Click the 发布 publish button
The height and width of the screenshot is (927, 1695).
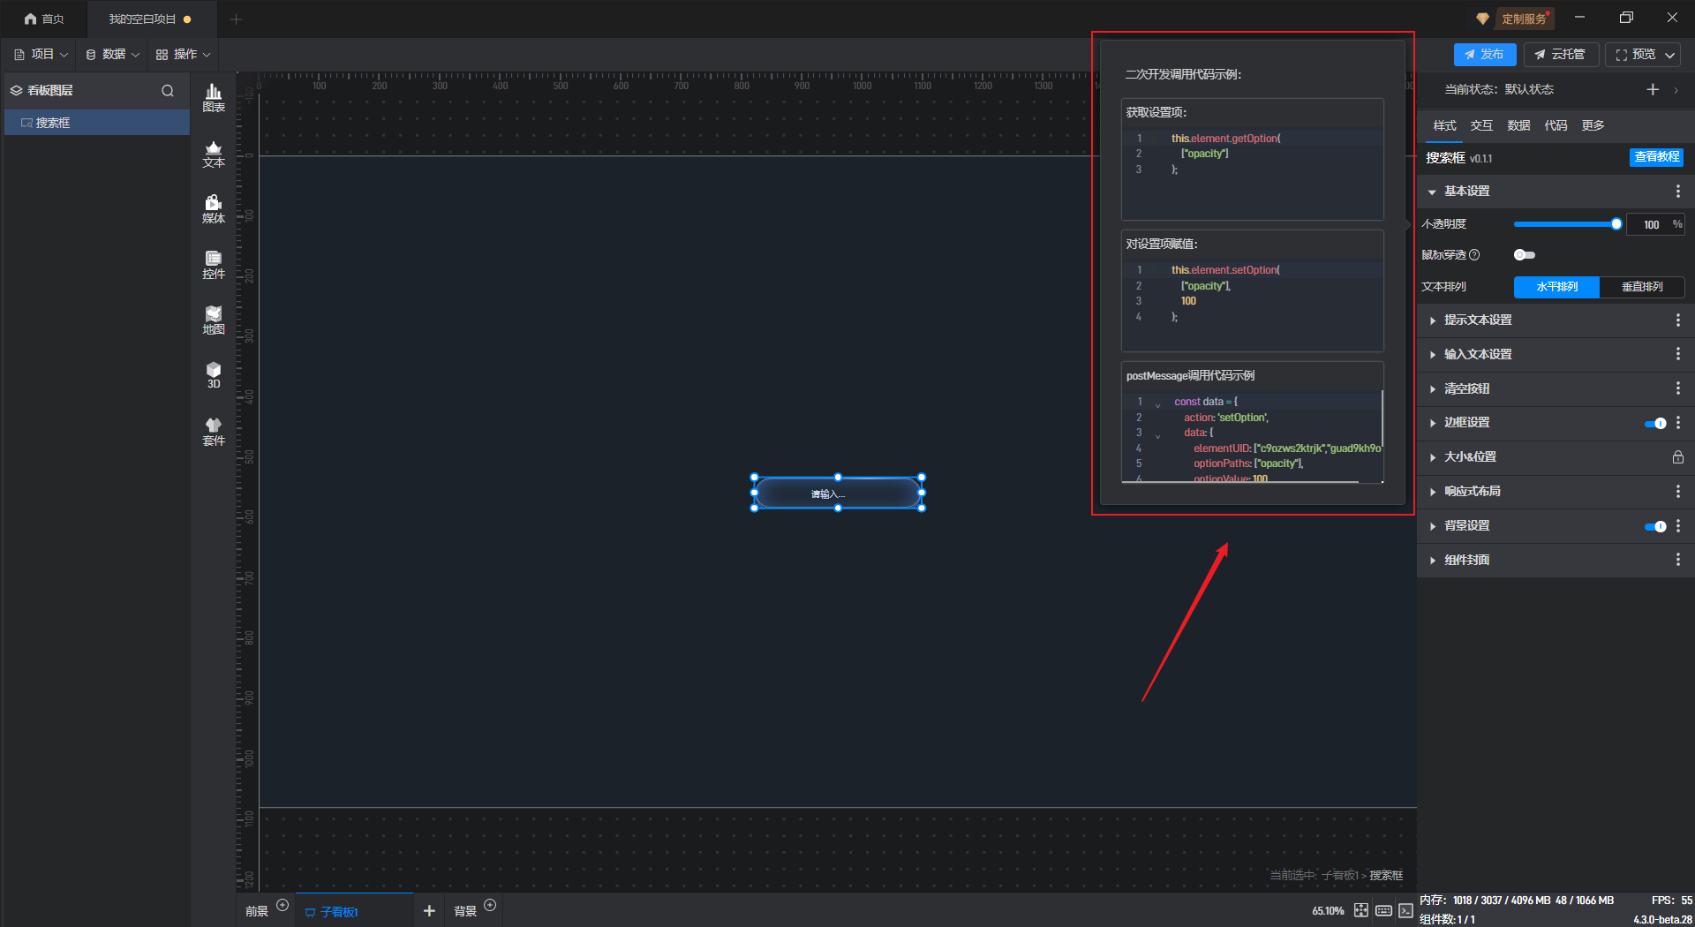(x=1484, y=55)
